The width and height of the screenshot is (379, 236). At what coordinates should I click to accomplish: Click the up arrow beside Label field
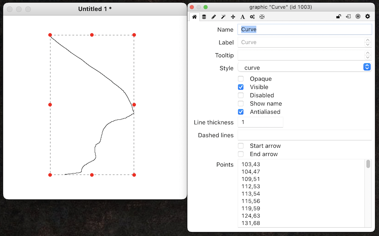tap(368, 40)
